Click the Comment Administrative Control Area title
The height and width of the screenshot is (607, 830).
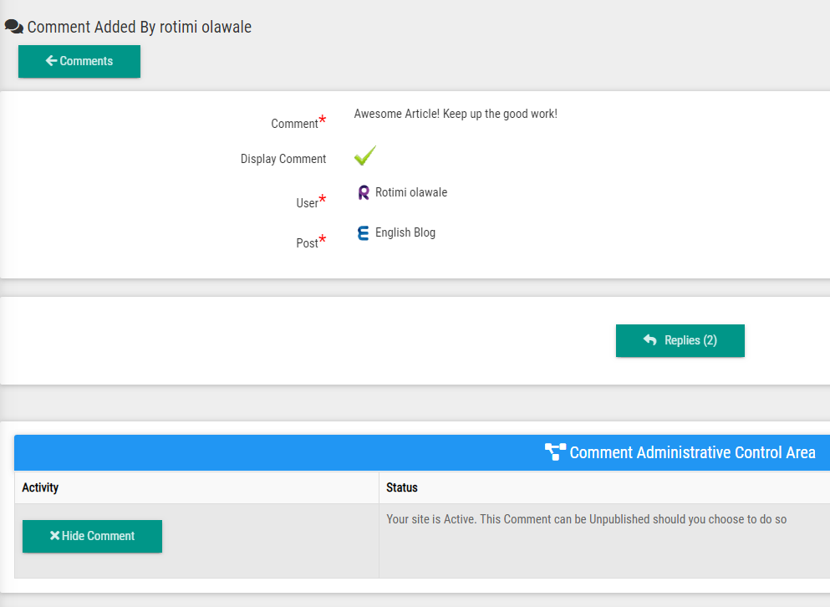click(692, 452)
